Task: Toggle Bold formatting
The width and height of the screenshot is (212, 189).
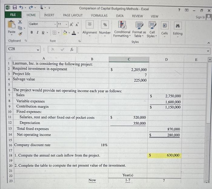Action: (x=32, y=33)
